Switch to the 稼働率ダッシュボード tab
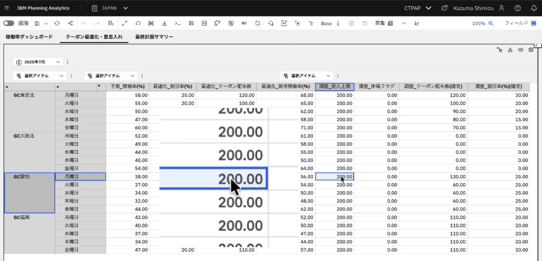 click(29, 37)
